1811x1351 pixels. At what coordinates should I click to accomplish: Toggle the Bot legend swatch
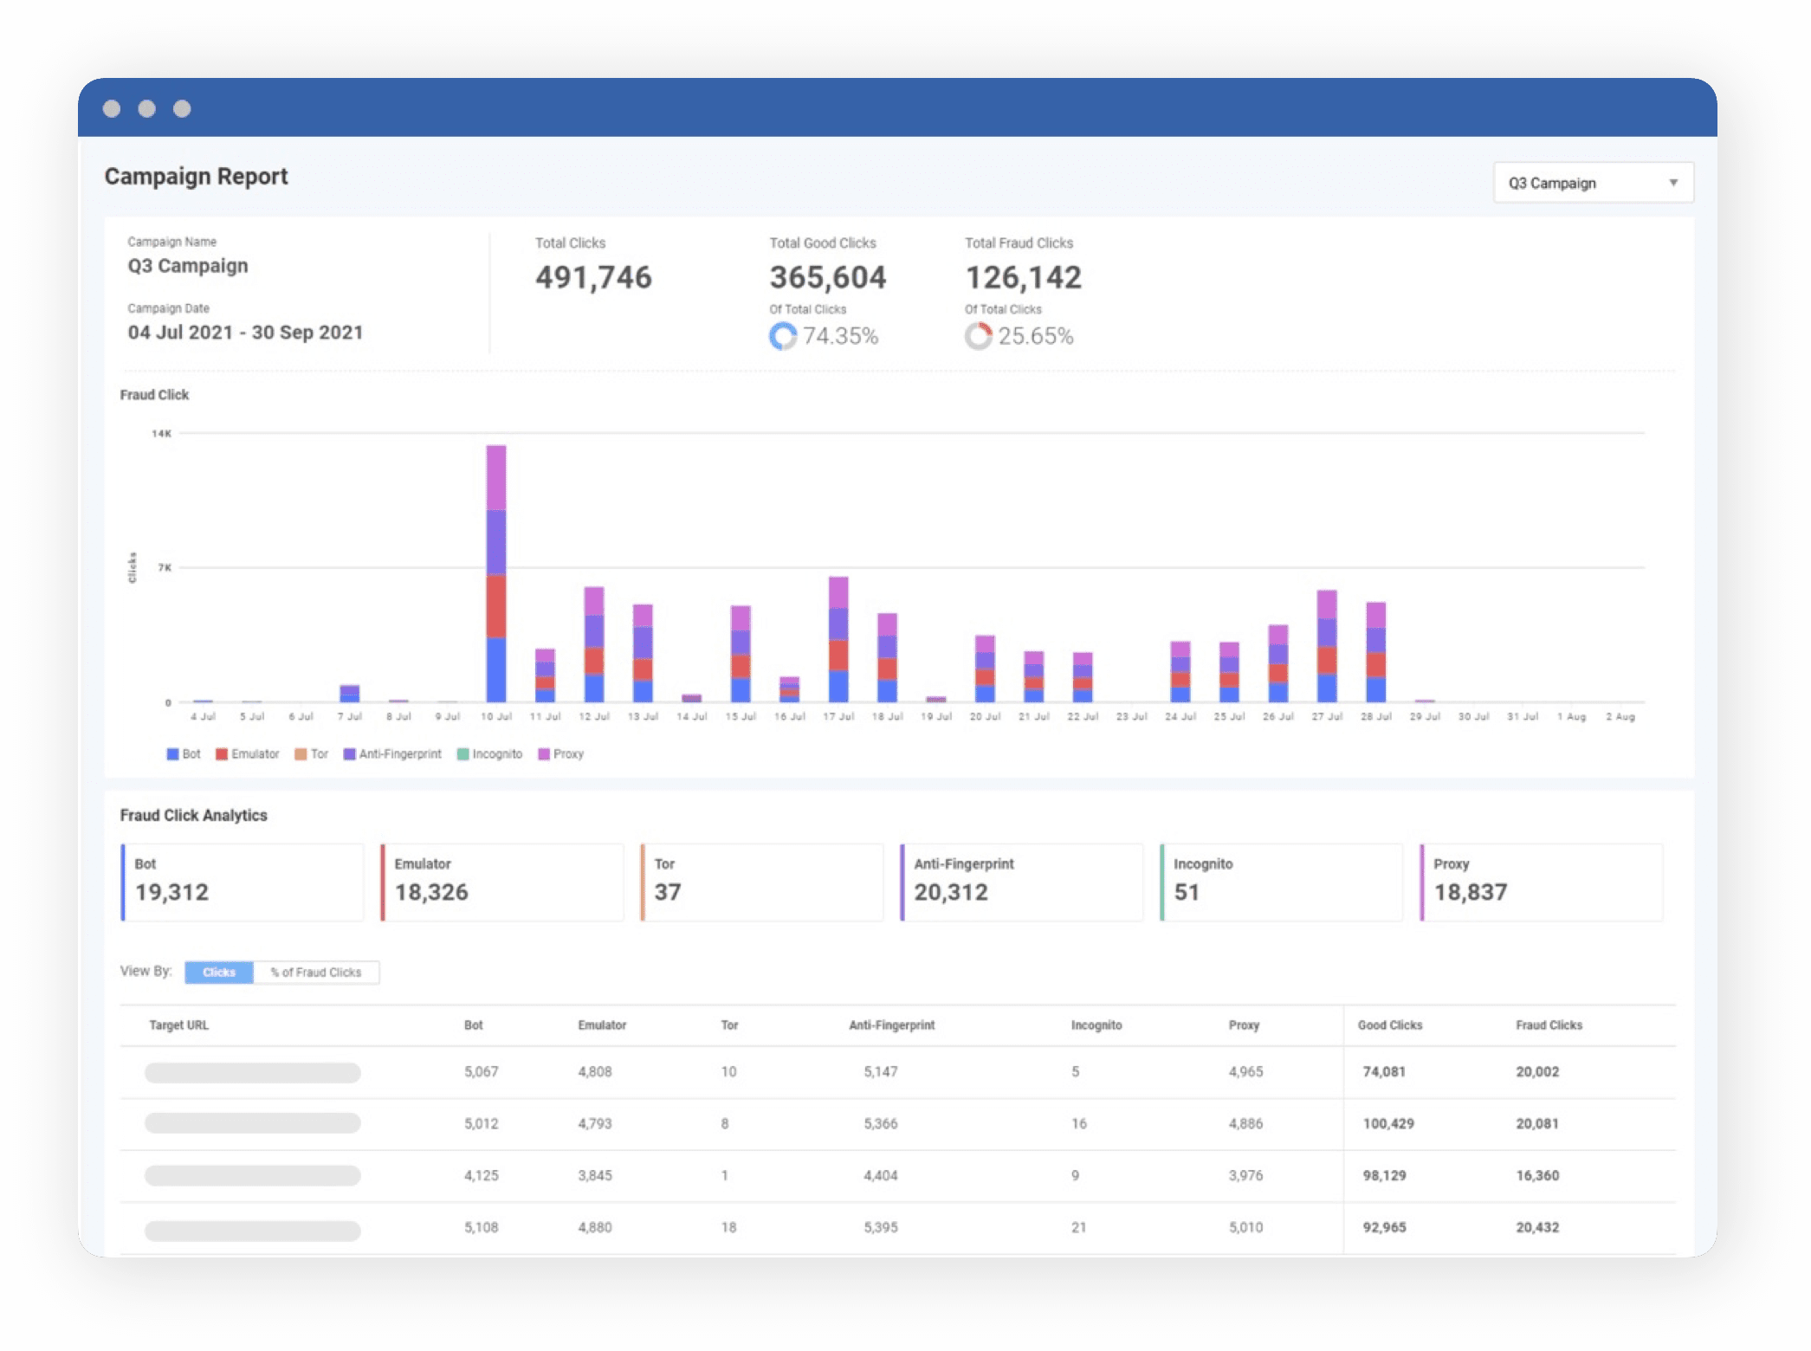[172, 754]
